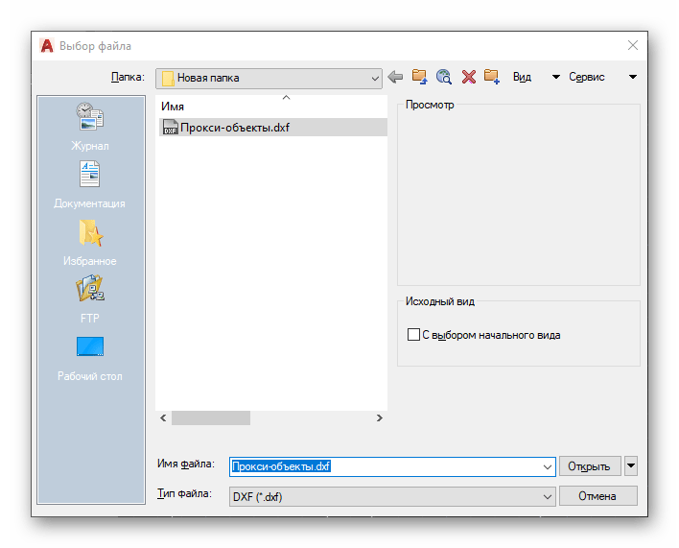Screen dimensions: 679x548
Task: Click the horizontal scrollbar thumb in file list
Action: coord(211,418)
